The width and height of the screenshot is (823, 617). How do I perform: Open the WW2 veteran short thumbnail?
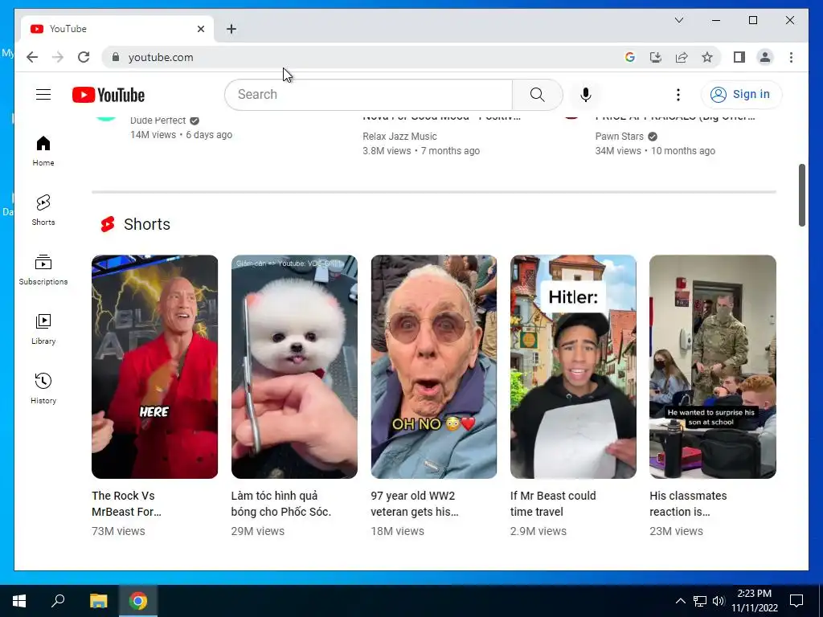click(433, 366)
